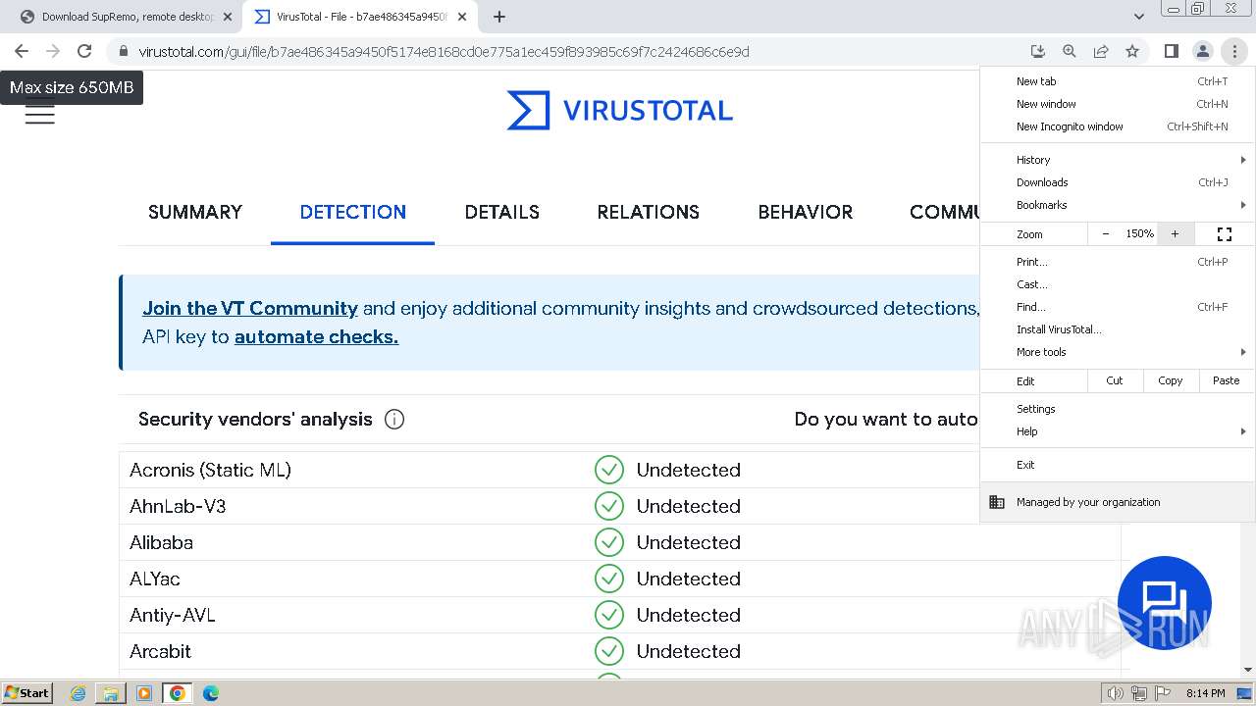Click Cut in the Edit row
Viewport: 1256px width, 706px height.
tap(1115, 380)
